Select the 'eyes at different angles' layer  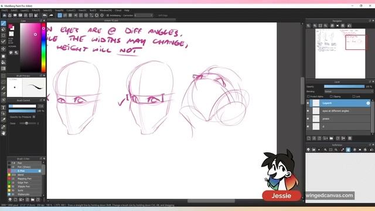click(340, 111)
